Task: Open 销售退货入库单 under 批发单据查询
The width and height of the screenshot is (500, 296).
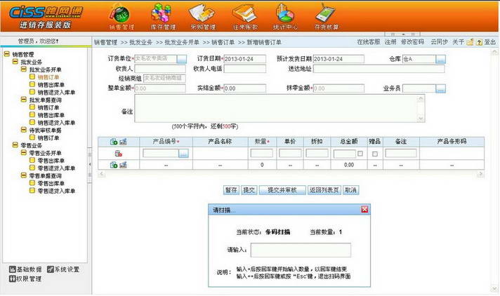Action: pos(56,123)
